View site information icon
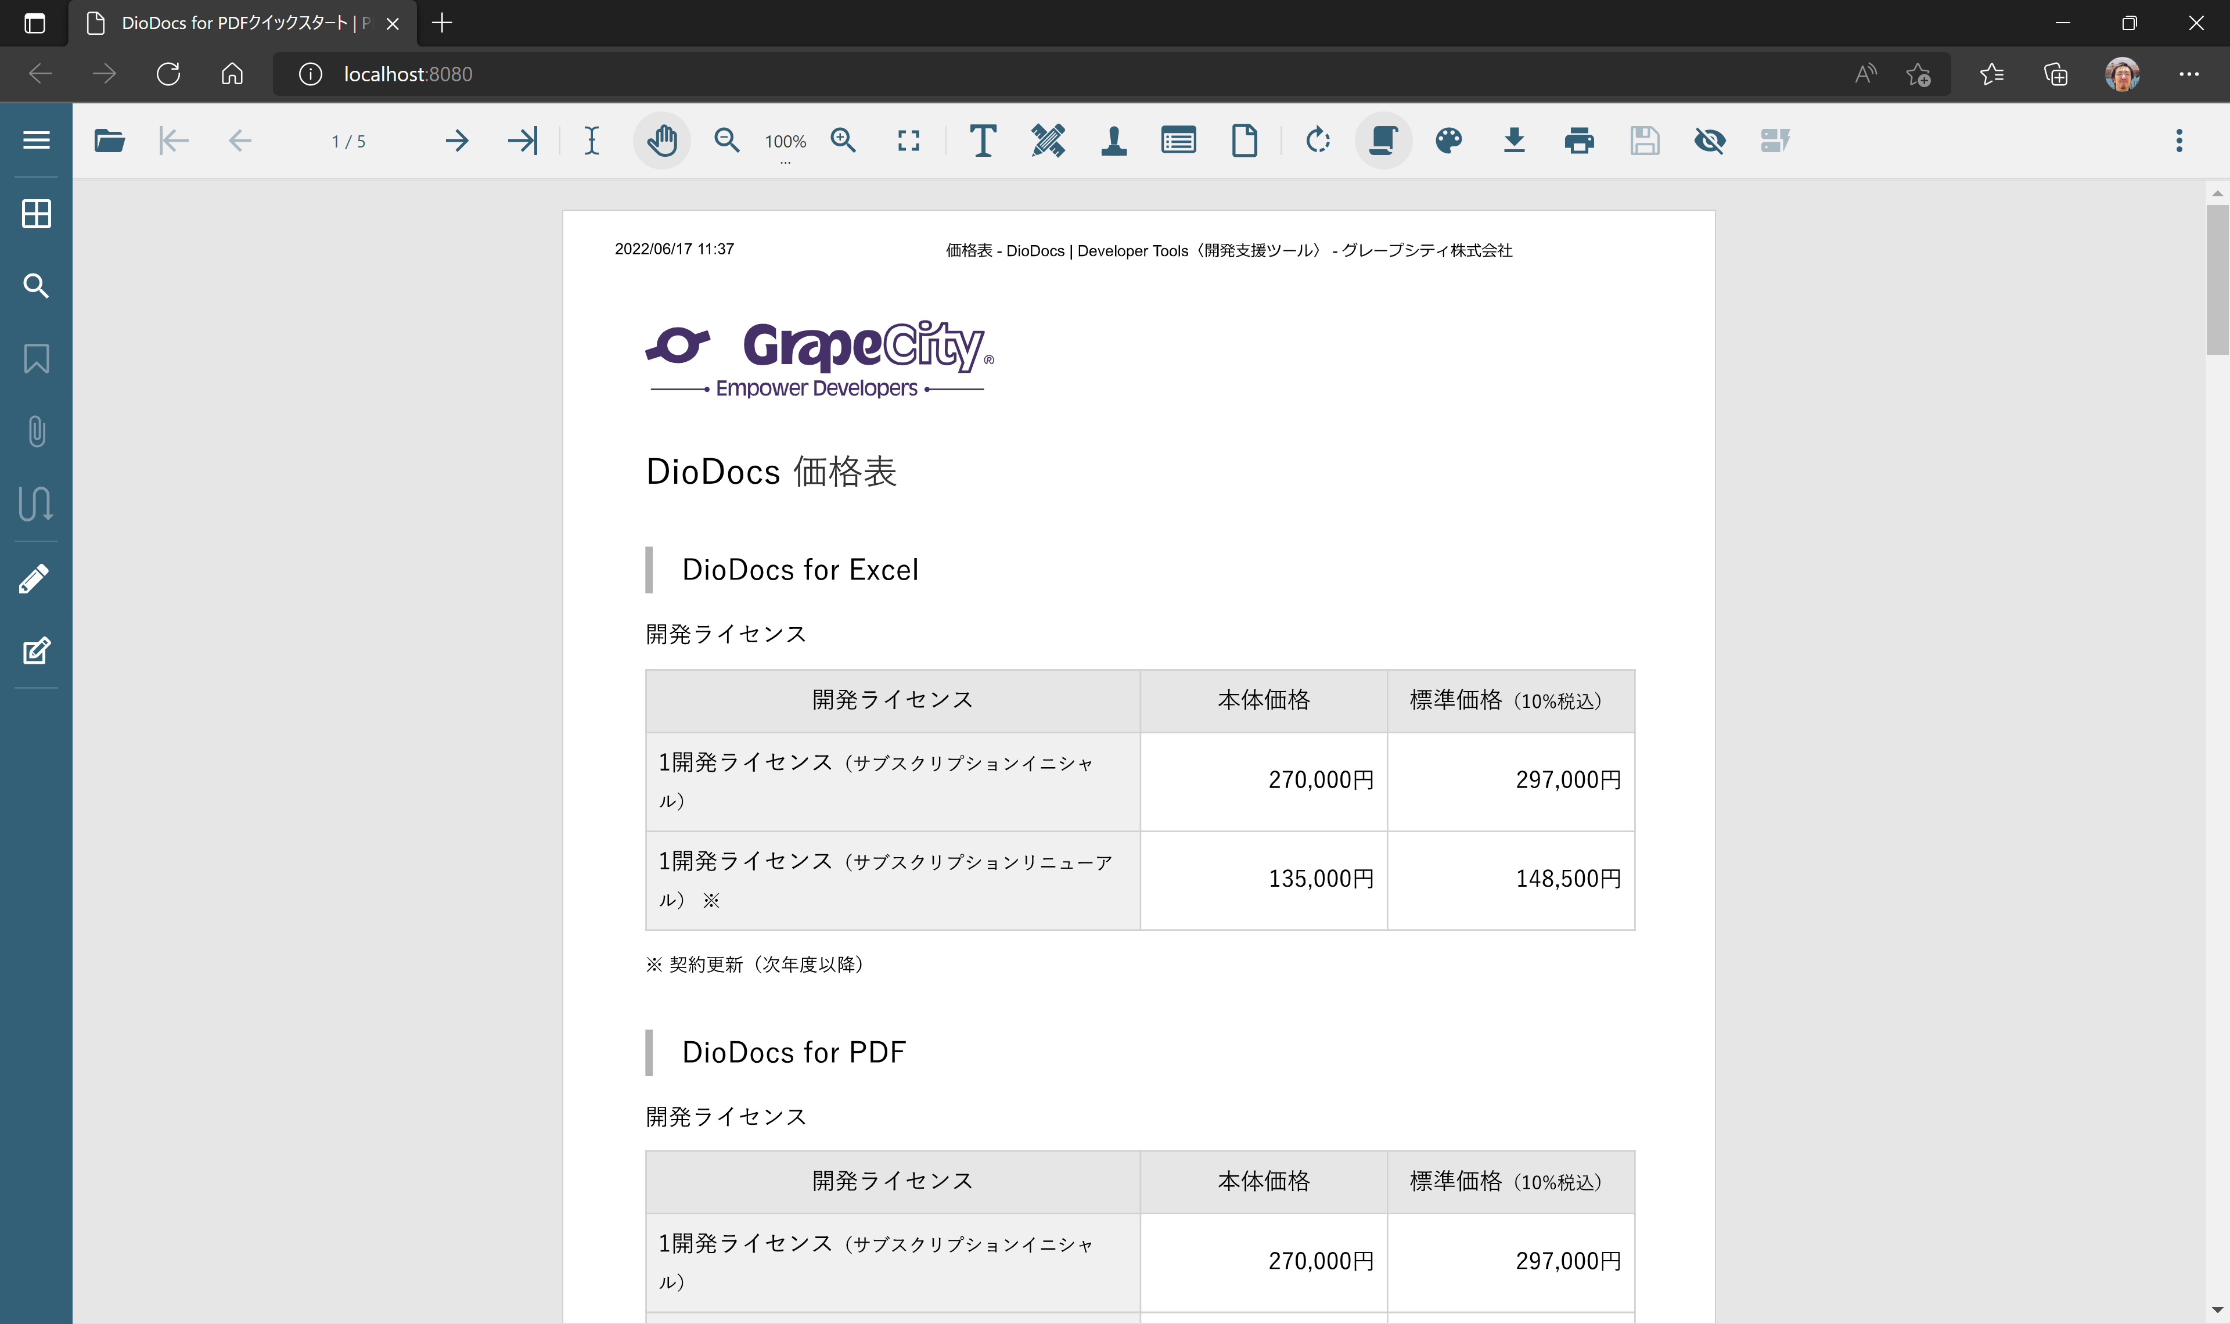The width and height of the screenshot is (2230, 1324). click(x=310, y=74)
